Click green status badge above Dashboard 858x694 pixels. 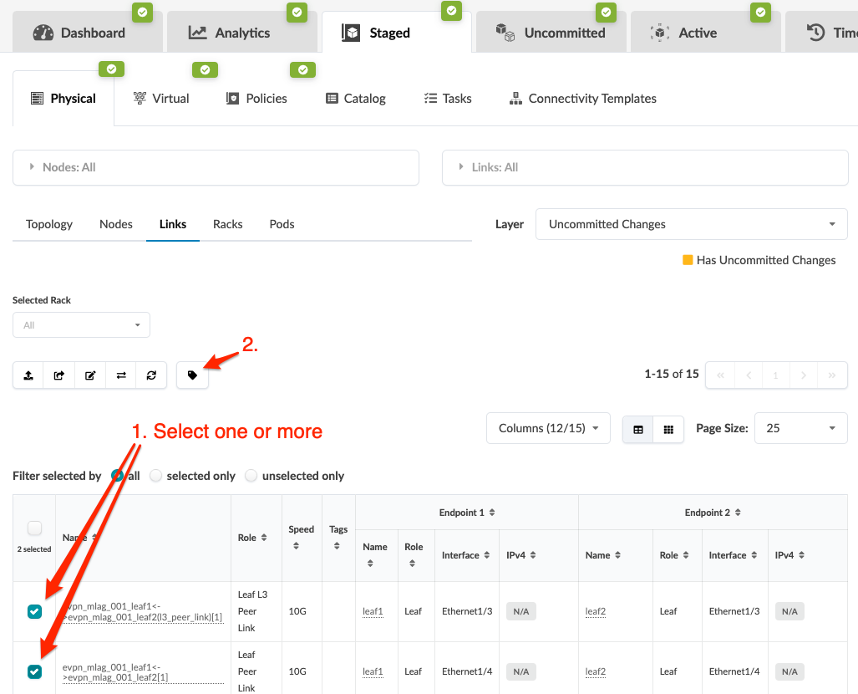[x=142, y=12]
